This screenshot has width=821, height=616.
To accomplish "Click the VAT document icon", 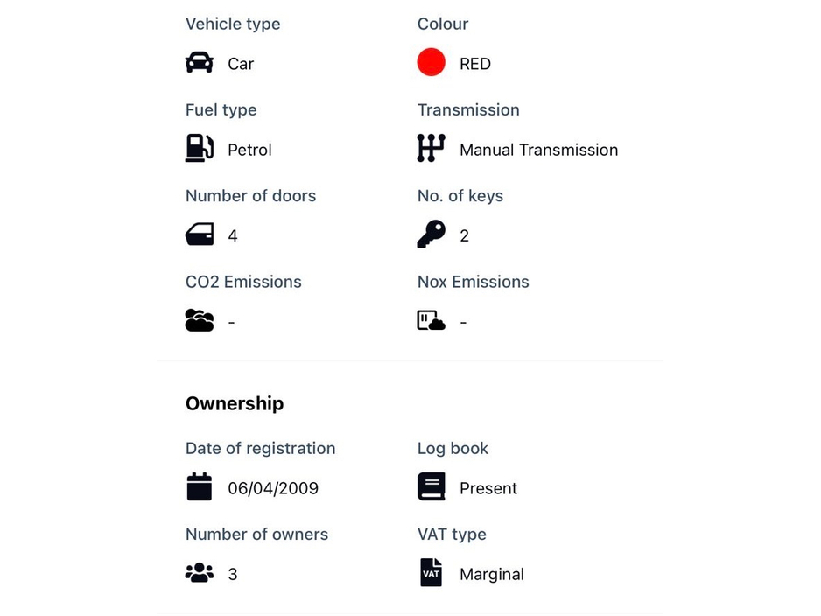I will pos(431,572).
